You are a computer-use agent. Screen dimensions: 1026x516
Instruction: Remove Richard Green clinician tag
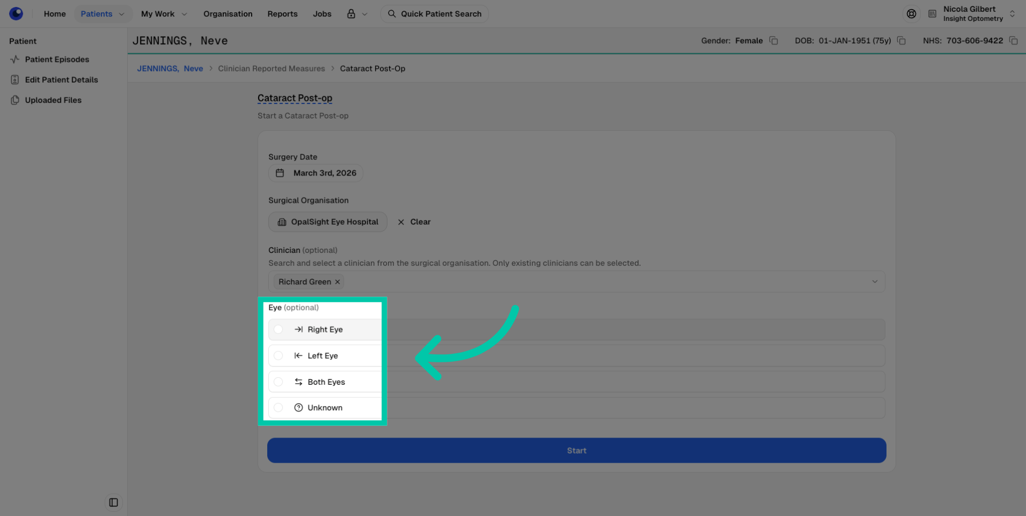point(337,282)
